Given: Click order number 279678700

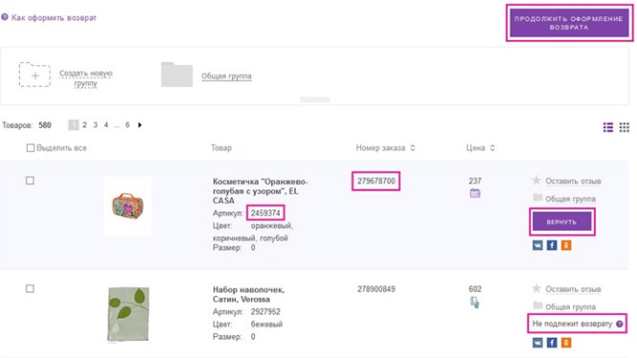Looking at the screenshot, I should [376, 181].
